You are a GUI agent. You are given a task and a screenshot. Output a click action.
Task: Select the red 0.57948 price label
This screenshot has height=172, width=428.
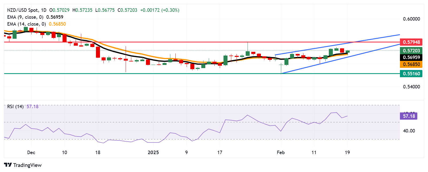pos(411,42)
